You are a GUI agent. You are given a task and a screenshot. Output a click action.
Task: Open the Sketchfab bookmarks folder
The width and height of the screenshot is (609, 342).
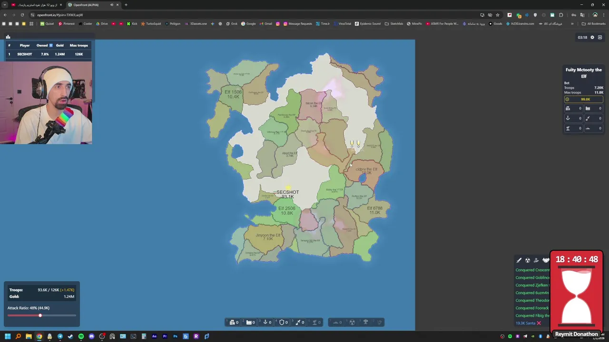point(394,24)
